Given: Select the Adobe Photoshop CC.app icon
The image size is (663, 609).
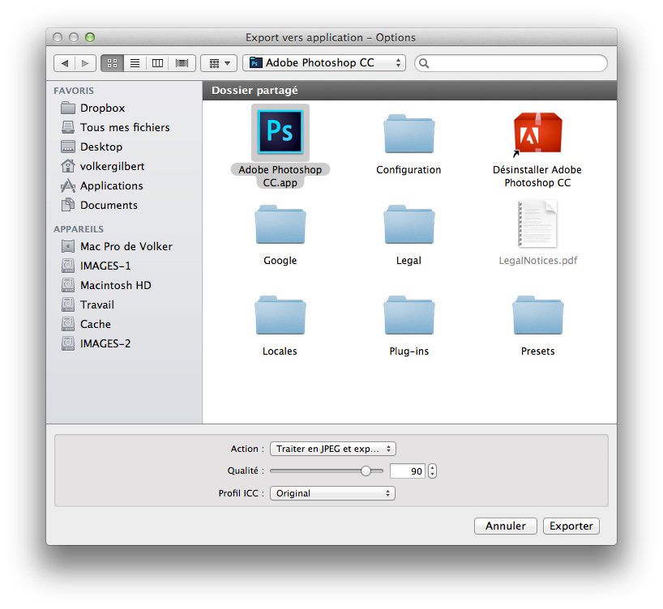Looking at the screenshot, I should (x=280, y=132).
